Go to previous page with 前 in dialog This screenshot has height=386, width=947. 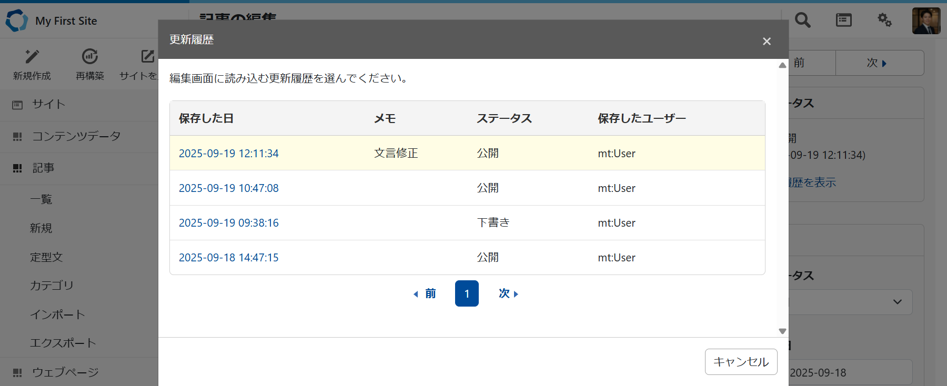[x=425, y=293]
